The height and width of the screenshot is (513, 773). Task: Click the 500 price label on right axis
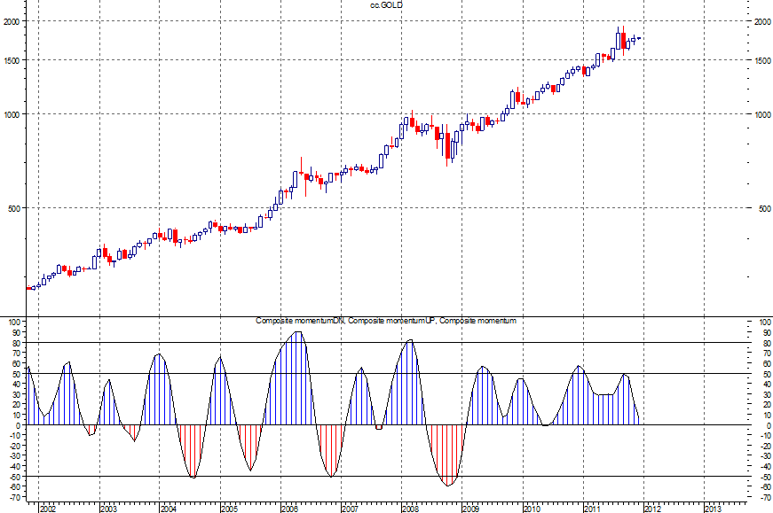coord(765,209)
